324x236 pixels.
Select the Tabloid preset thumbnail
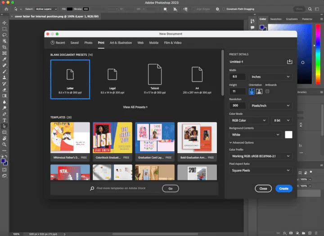155,79
